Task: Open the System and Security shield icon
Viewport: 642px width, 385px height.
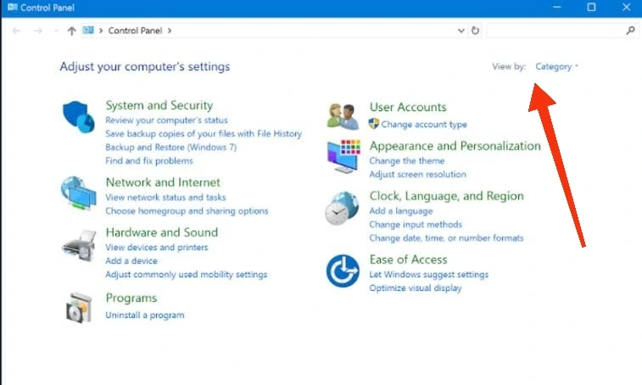Action: (79, 117)
